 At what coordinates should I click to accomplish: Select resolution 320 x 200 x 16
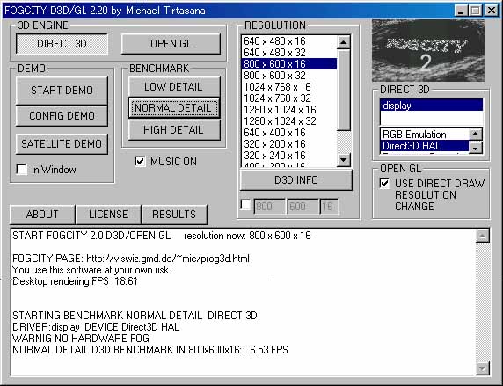pos(289,144)
